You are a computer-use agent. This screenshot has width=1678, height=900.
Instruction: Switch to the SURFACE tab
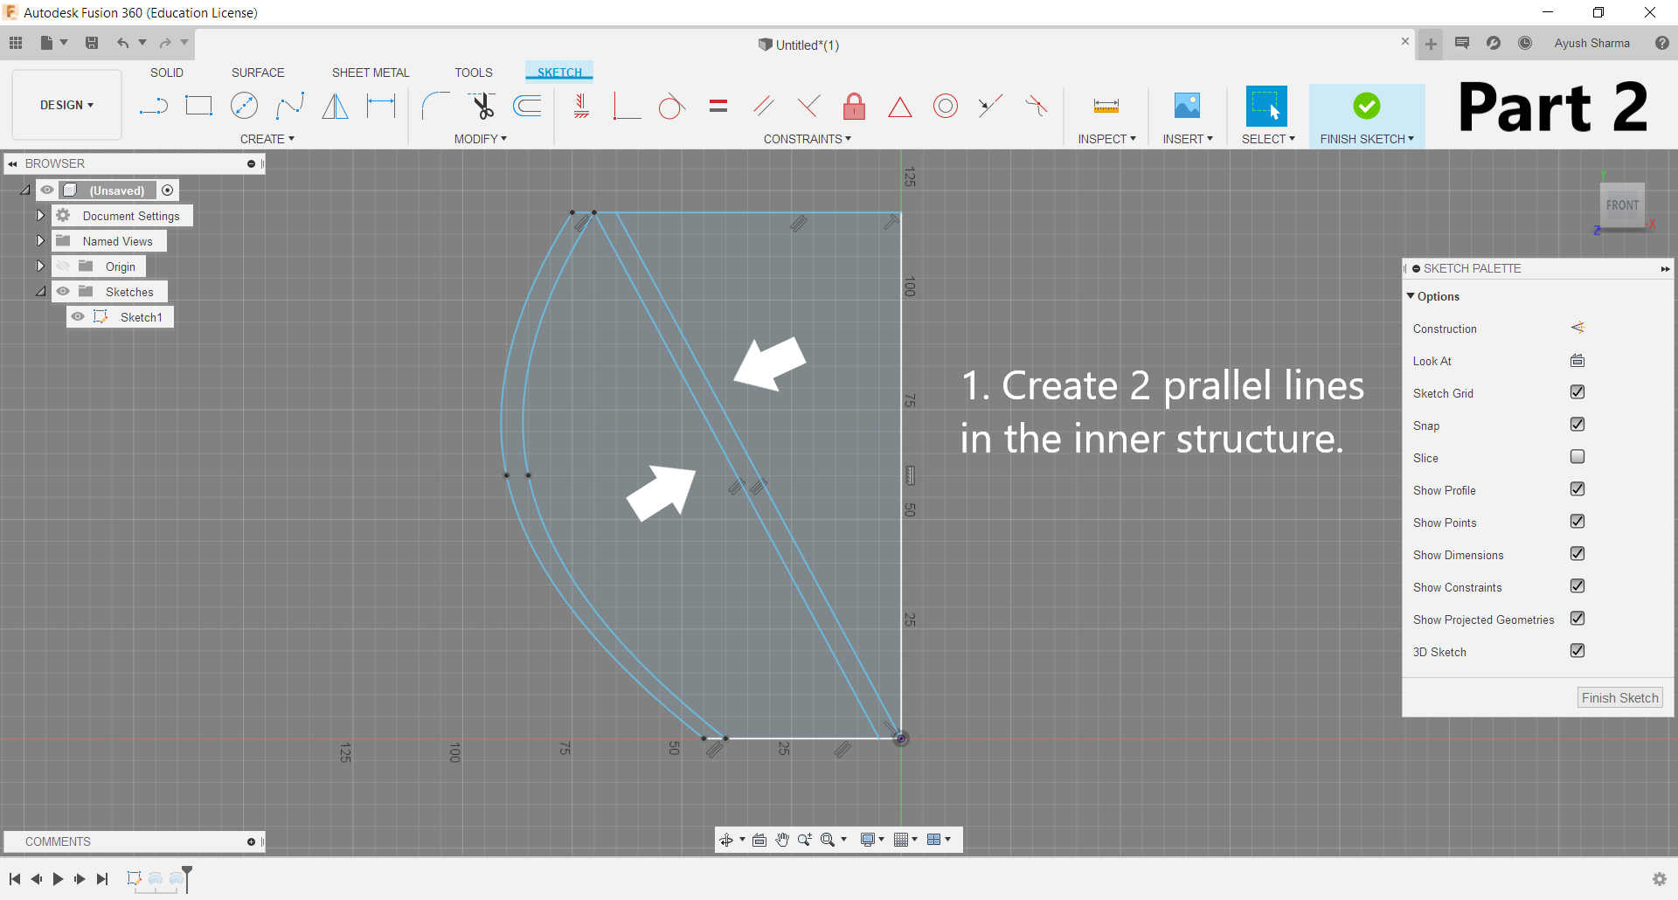[x=258, y=73]
